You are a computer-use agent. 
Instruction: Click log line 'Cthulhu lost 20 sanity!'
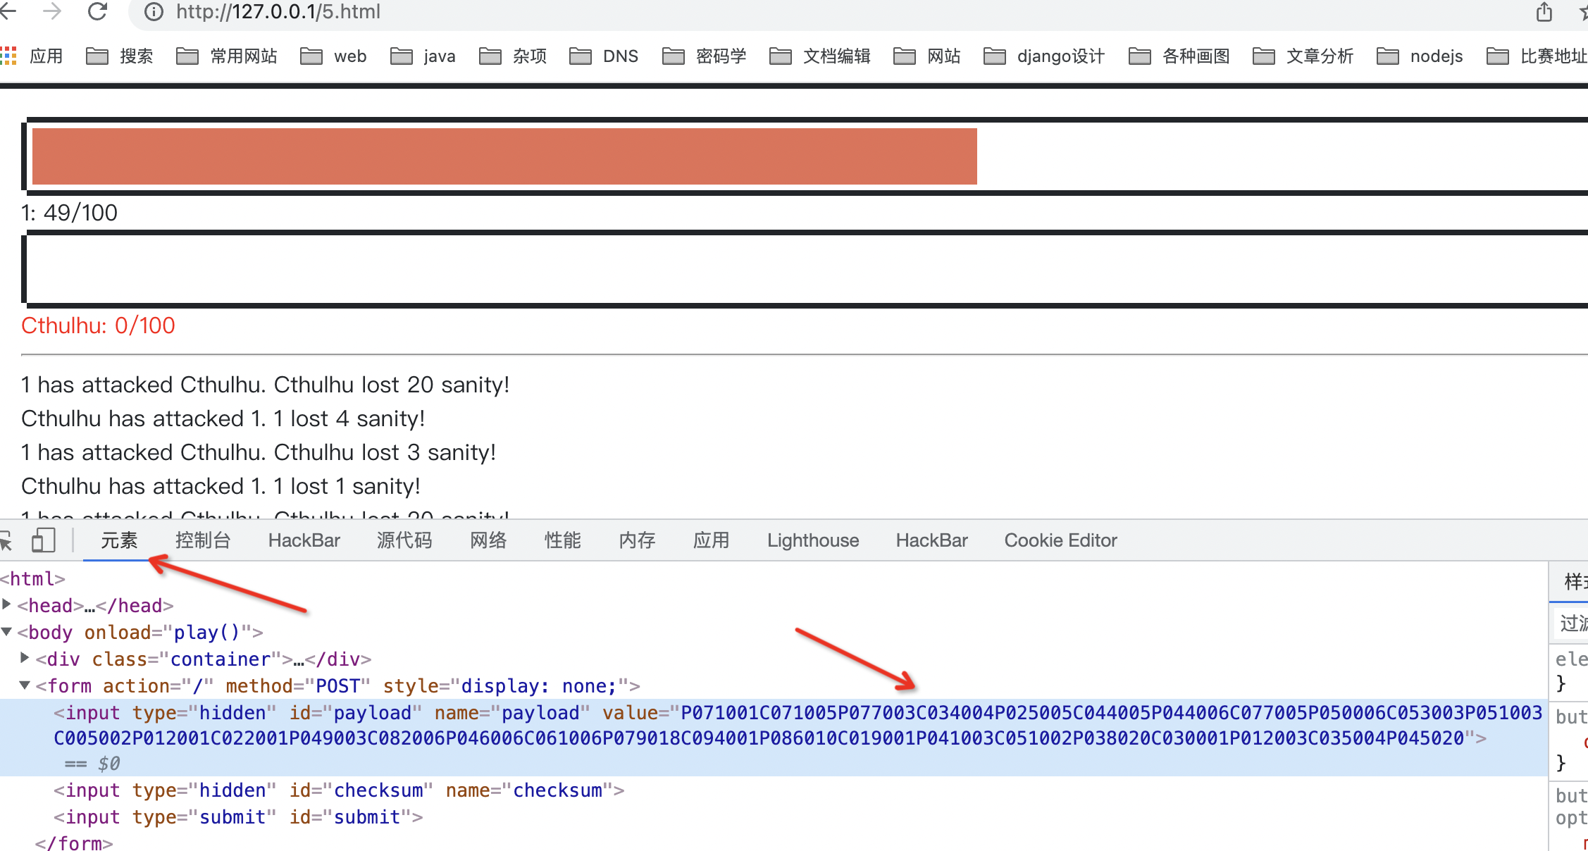(x=265, y=385)
